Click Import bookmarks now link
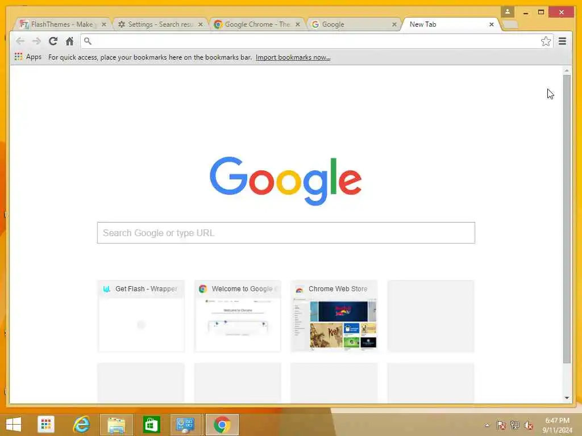 click(x=293, y=57)
